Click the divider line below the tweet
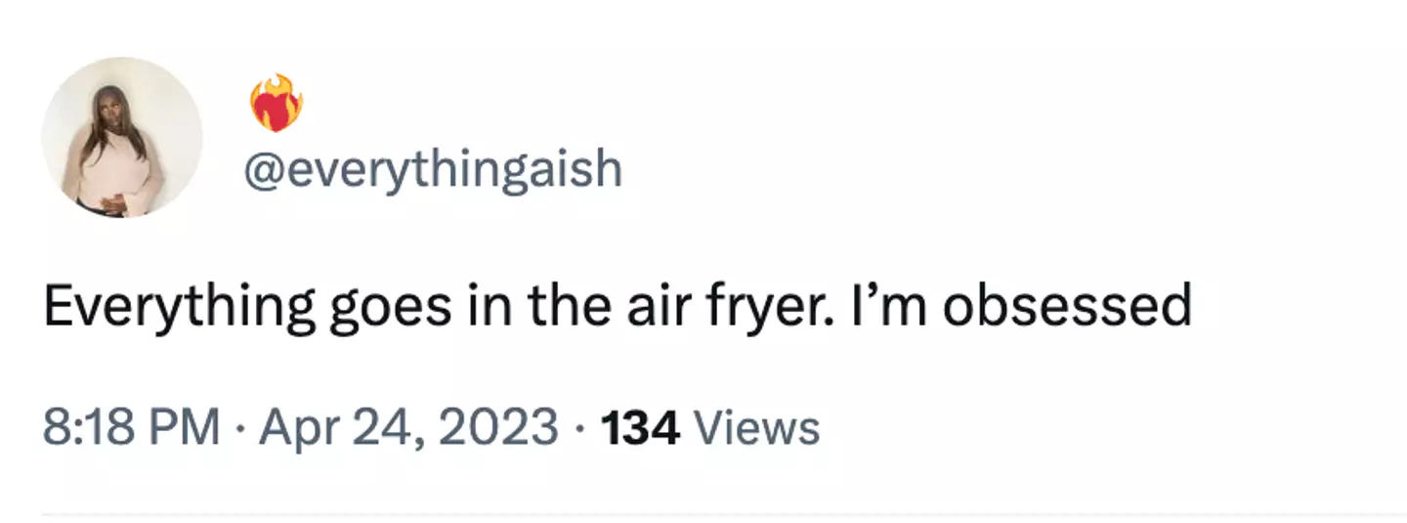The height and width of the screenshot is (523, 1407). pyautogui.click(x=723, y=513)
